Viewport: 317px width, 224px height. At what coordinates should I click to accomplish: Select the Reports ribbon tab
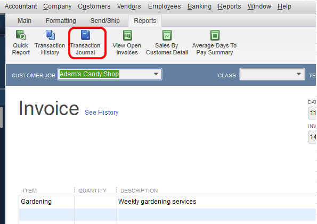(145, 21)
